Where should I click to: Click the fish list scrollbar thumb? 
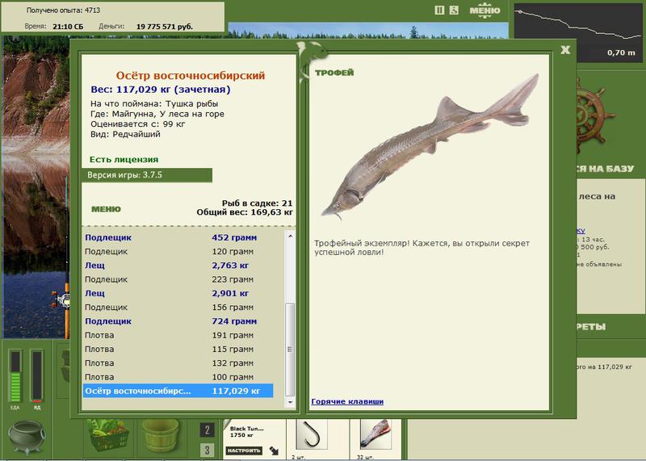tap(290, 350)
